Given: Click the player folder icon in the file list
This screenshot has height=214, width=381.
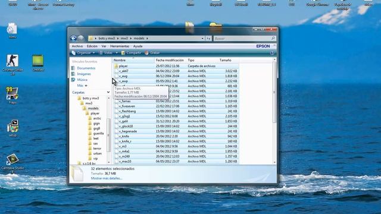Looking at the screenshot, I should tap(116, 66).
